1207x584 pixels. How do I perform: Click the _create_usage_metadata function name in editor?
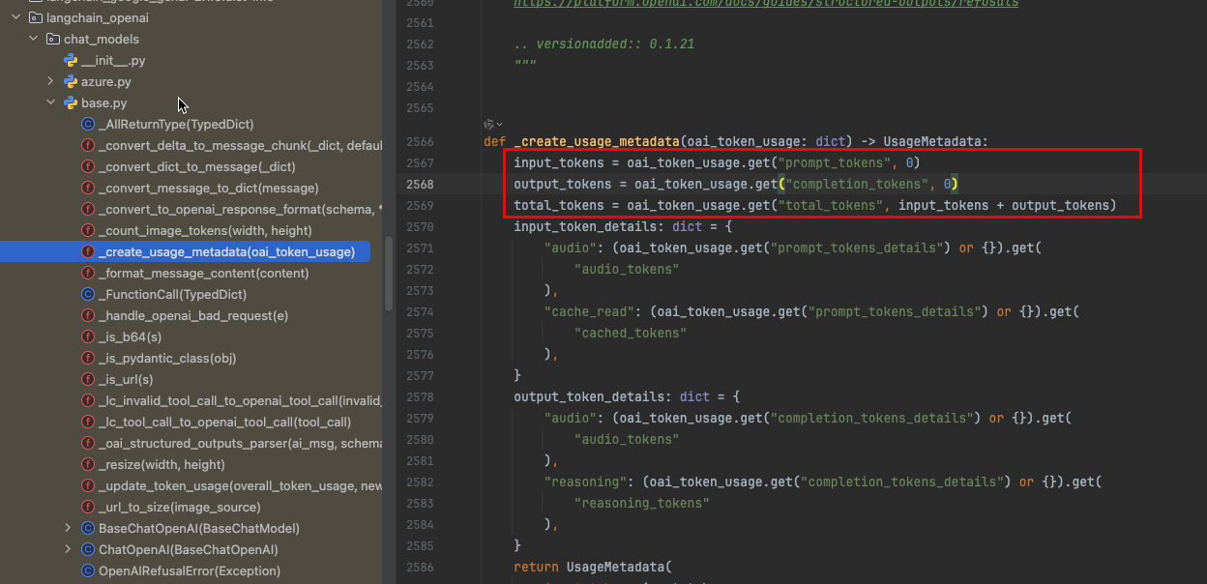(x=597, y=141)
